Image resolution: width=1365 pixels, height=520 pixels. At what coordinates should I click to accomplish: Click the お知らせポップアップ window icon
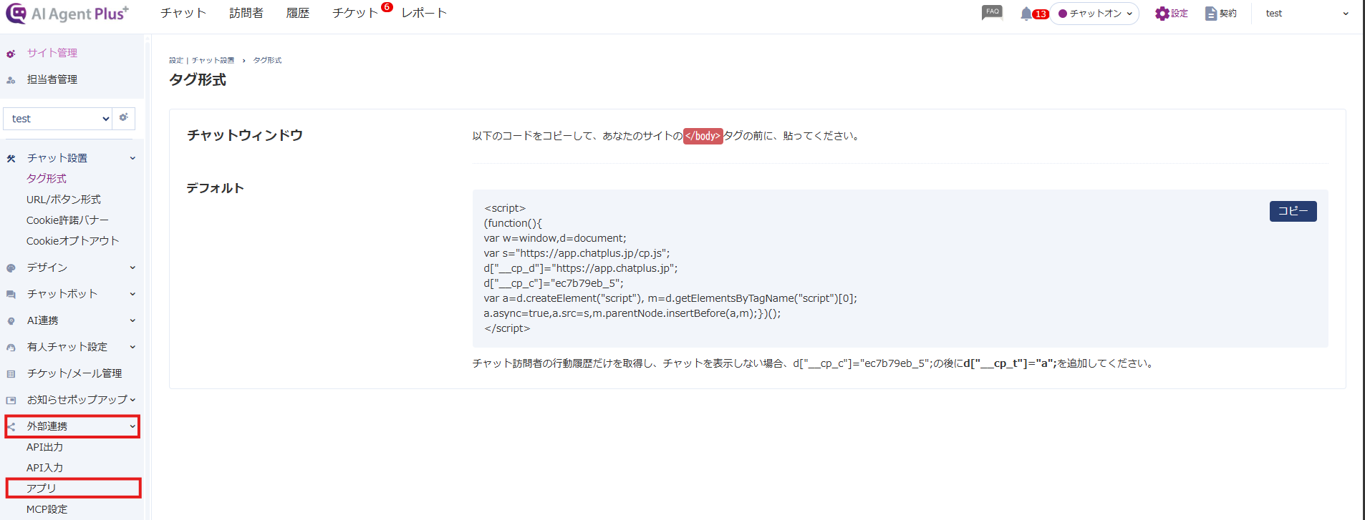point(11,401)
